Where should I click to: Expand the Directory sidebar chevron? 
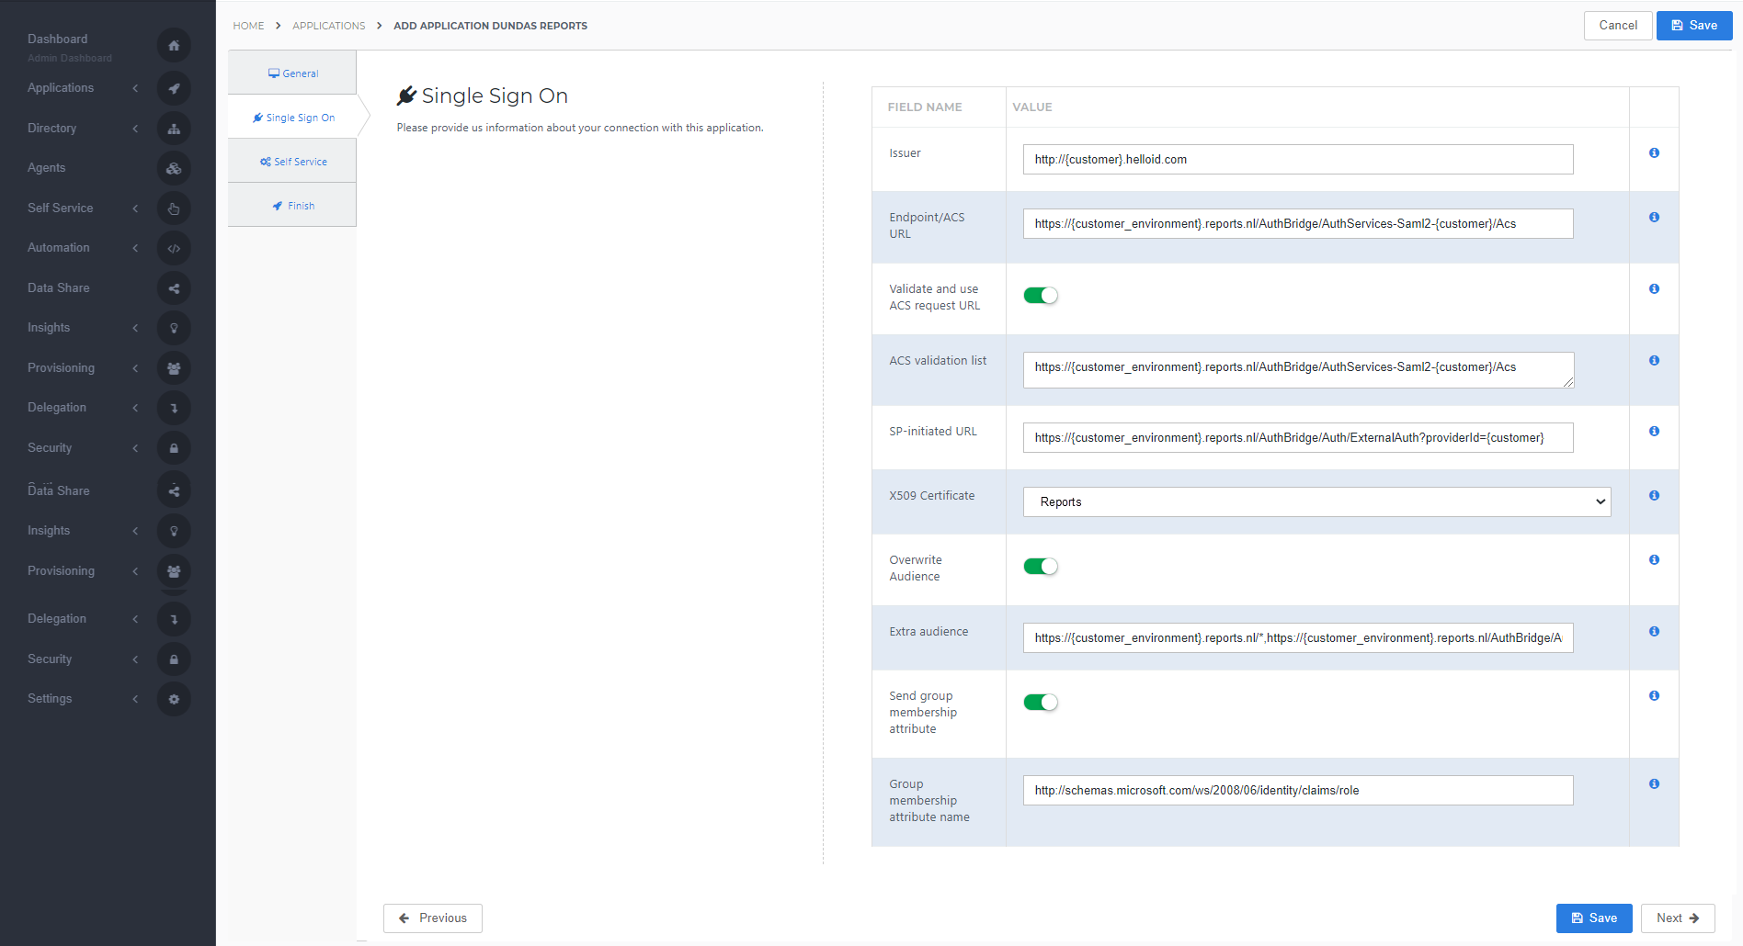coord(135,129)
